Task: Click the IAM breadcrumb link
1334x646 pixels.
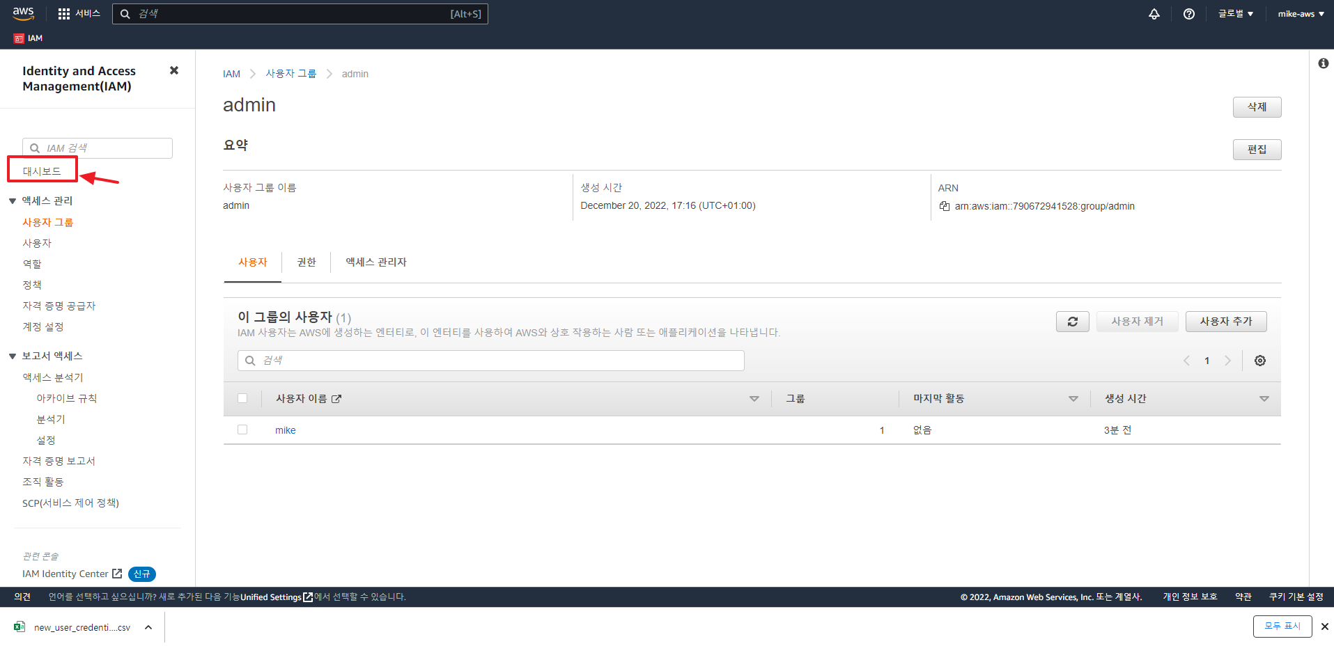Action: [x=231, y=74]
